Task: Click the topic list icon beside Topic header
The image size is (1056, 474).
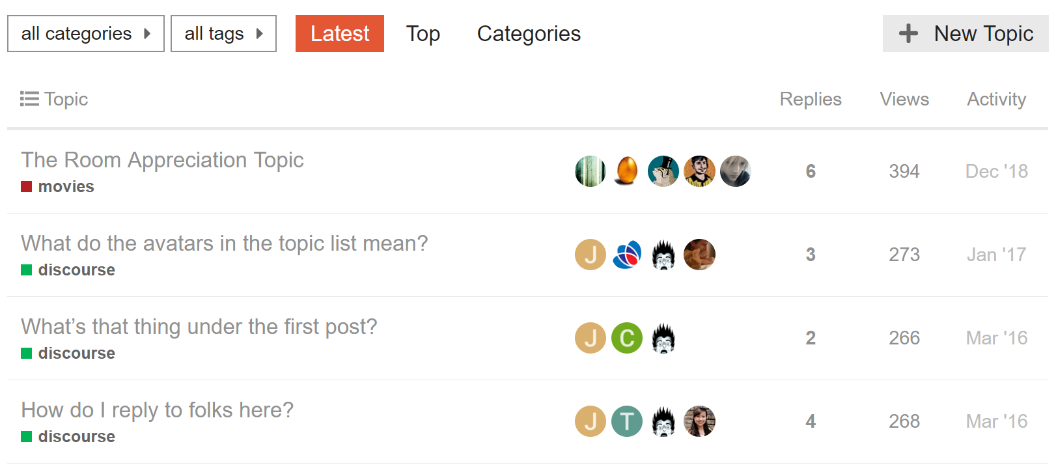Action: 29,99
